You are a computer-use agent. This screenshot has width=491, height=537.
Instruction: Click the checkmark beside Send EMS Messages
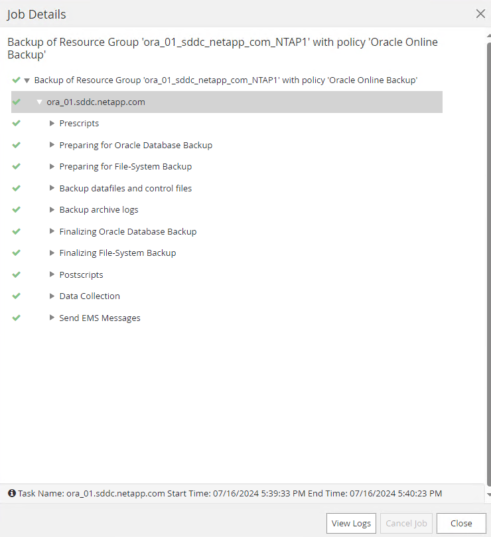[x=17, y=318]
